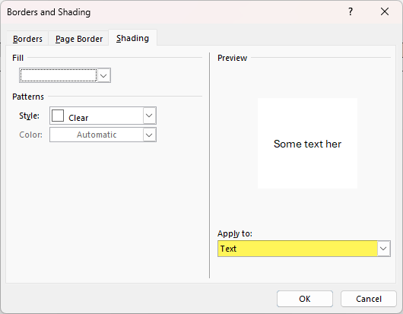The image size is (403, 314).
Task: Open the Apply to dropdown showing Text
Action: 304,249
